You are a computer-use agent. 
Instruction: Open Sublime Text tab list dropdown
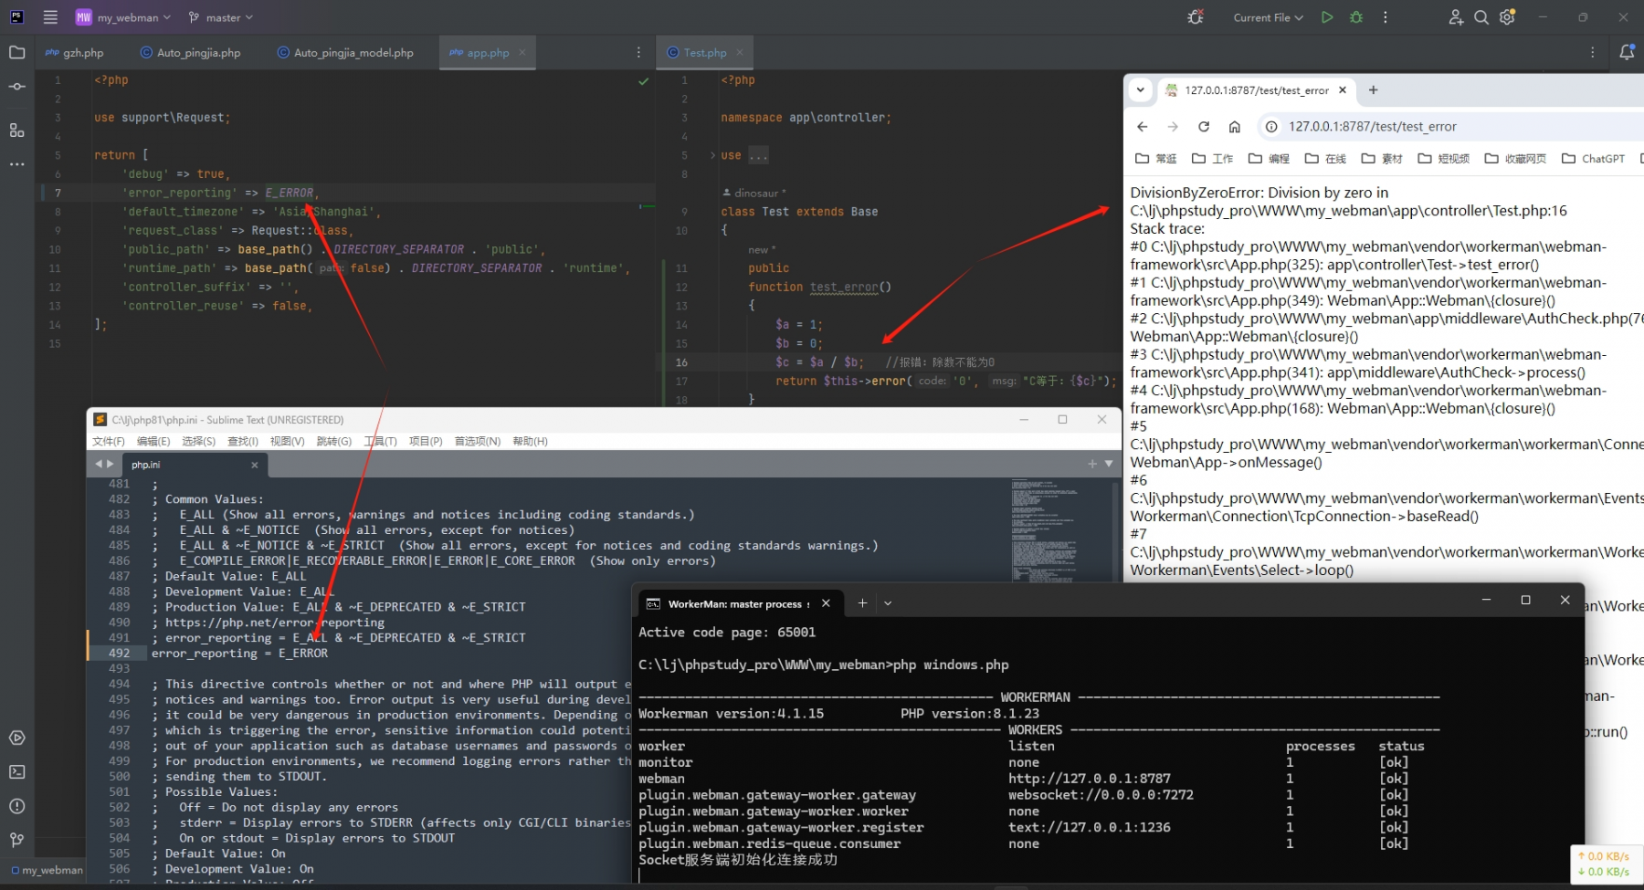1109,465
